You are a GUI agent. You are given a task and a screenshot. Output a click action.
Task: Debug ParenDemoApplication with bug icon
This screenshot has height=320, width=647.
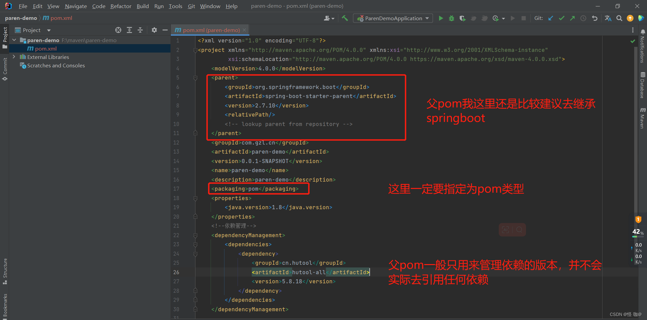[452, 18]
